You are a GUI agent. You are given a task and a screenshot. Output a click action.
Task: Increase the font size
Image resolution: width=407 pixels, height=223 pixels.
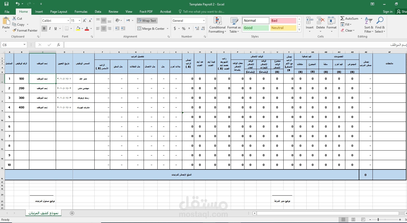point(85,21)
